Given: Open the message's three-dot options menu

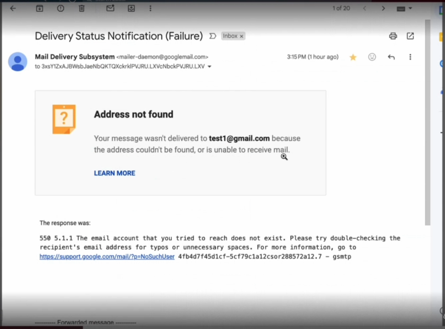Looking at the screenshot, I should (410, 57).
